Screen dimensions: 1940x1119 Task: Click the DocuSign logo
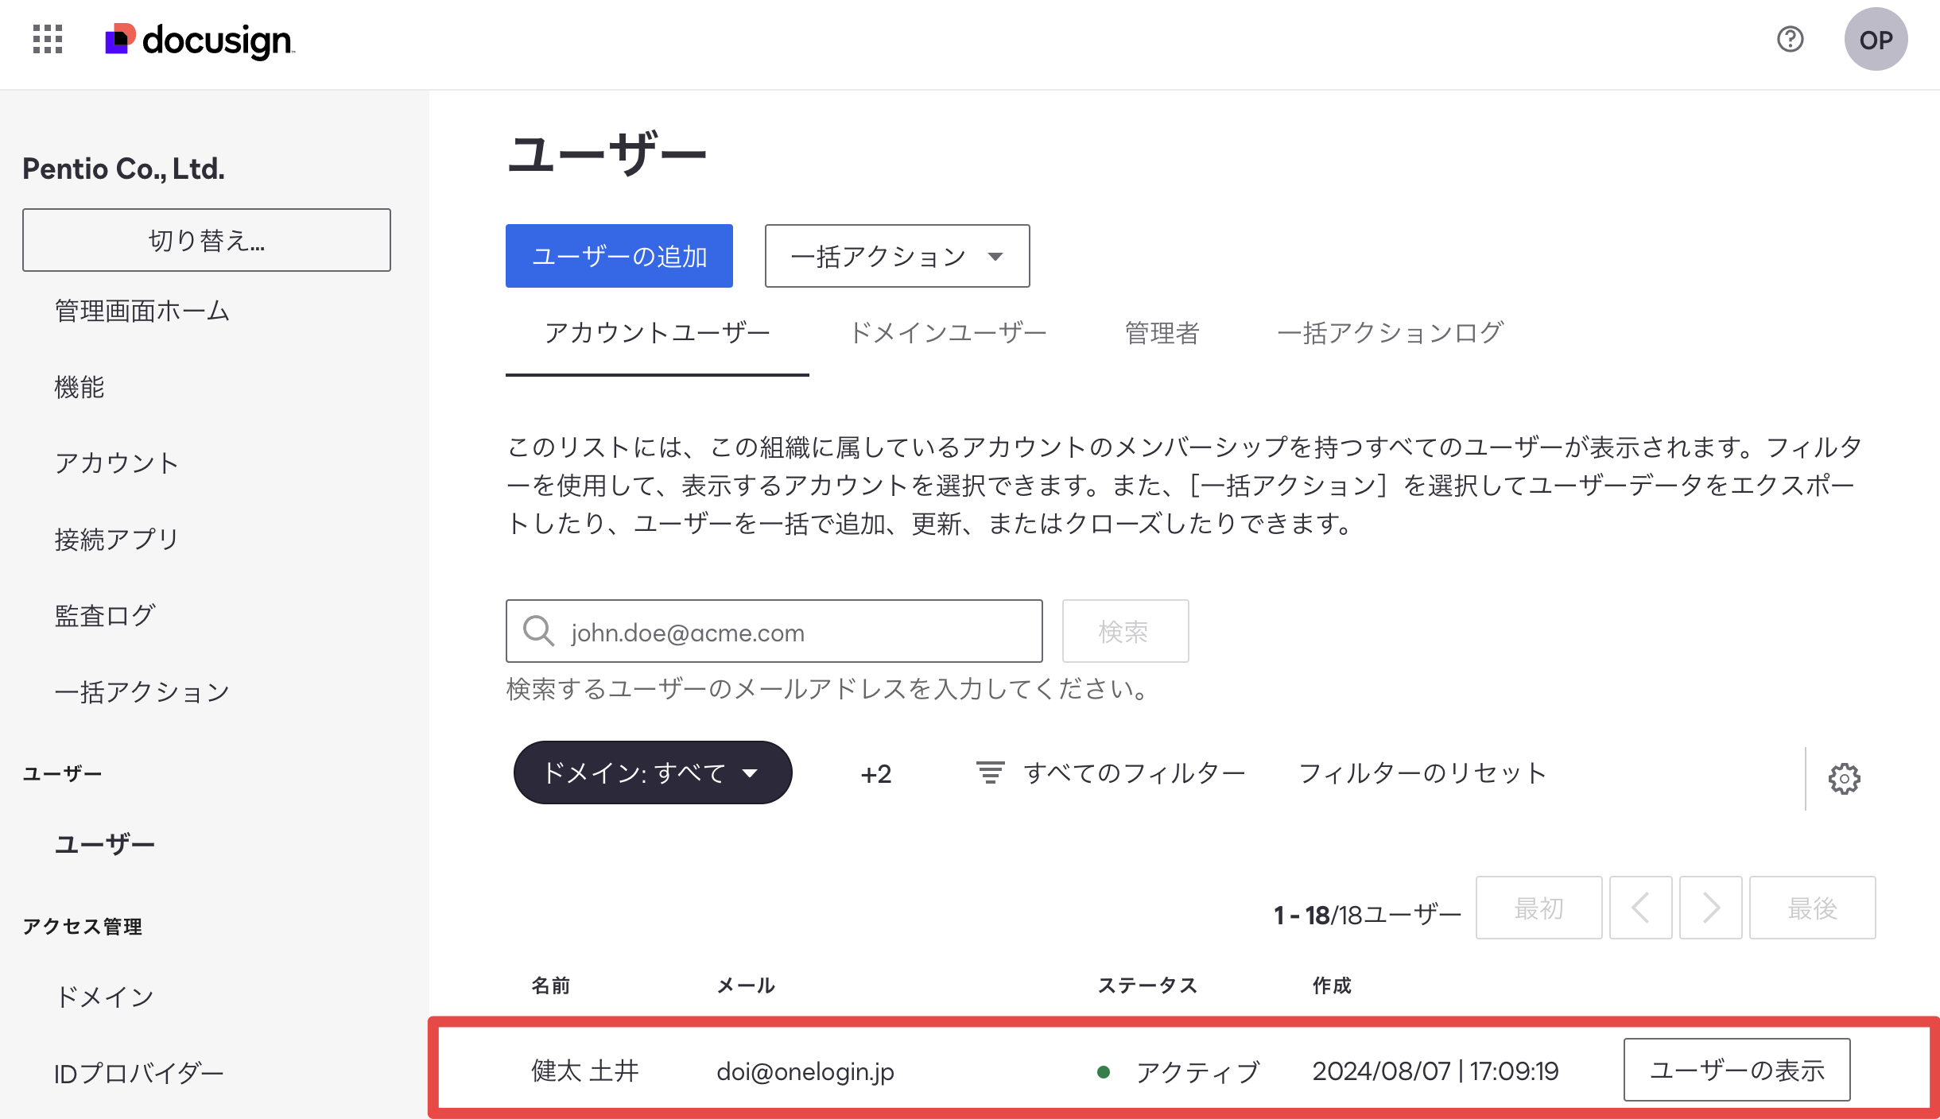[x=200, y=40]
